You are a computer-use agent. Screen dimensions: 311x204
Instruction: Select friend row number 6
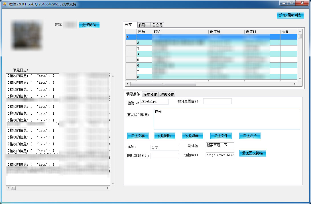[x=212, y=65]
